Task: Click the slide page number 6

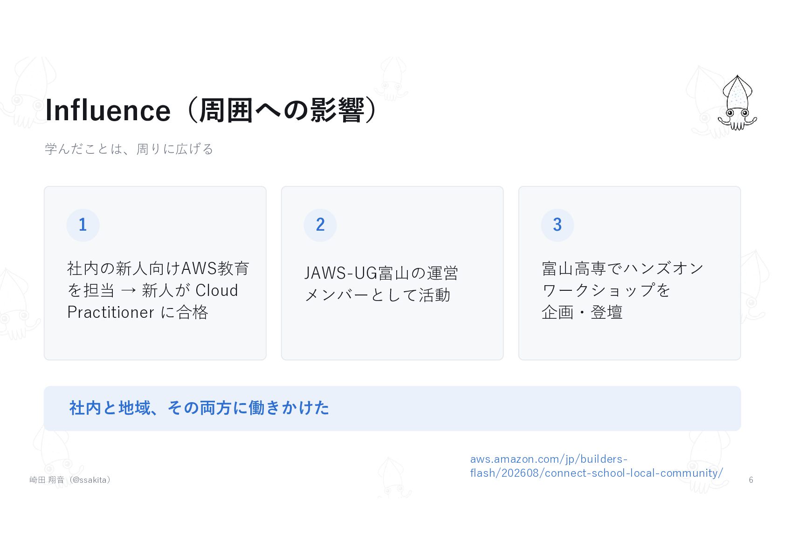Action: pyautogui.click(x=751, y=480)
